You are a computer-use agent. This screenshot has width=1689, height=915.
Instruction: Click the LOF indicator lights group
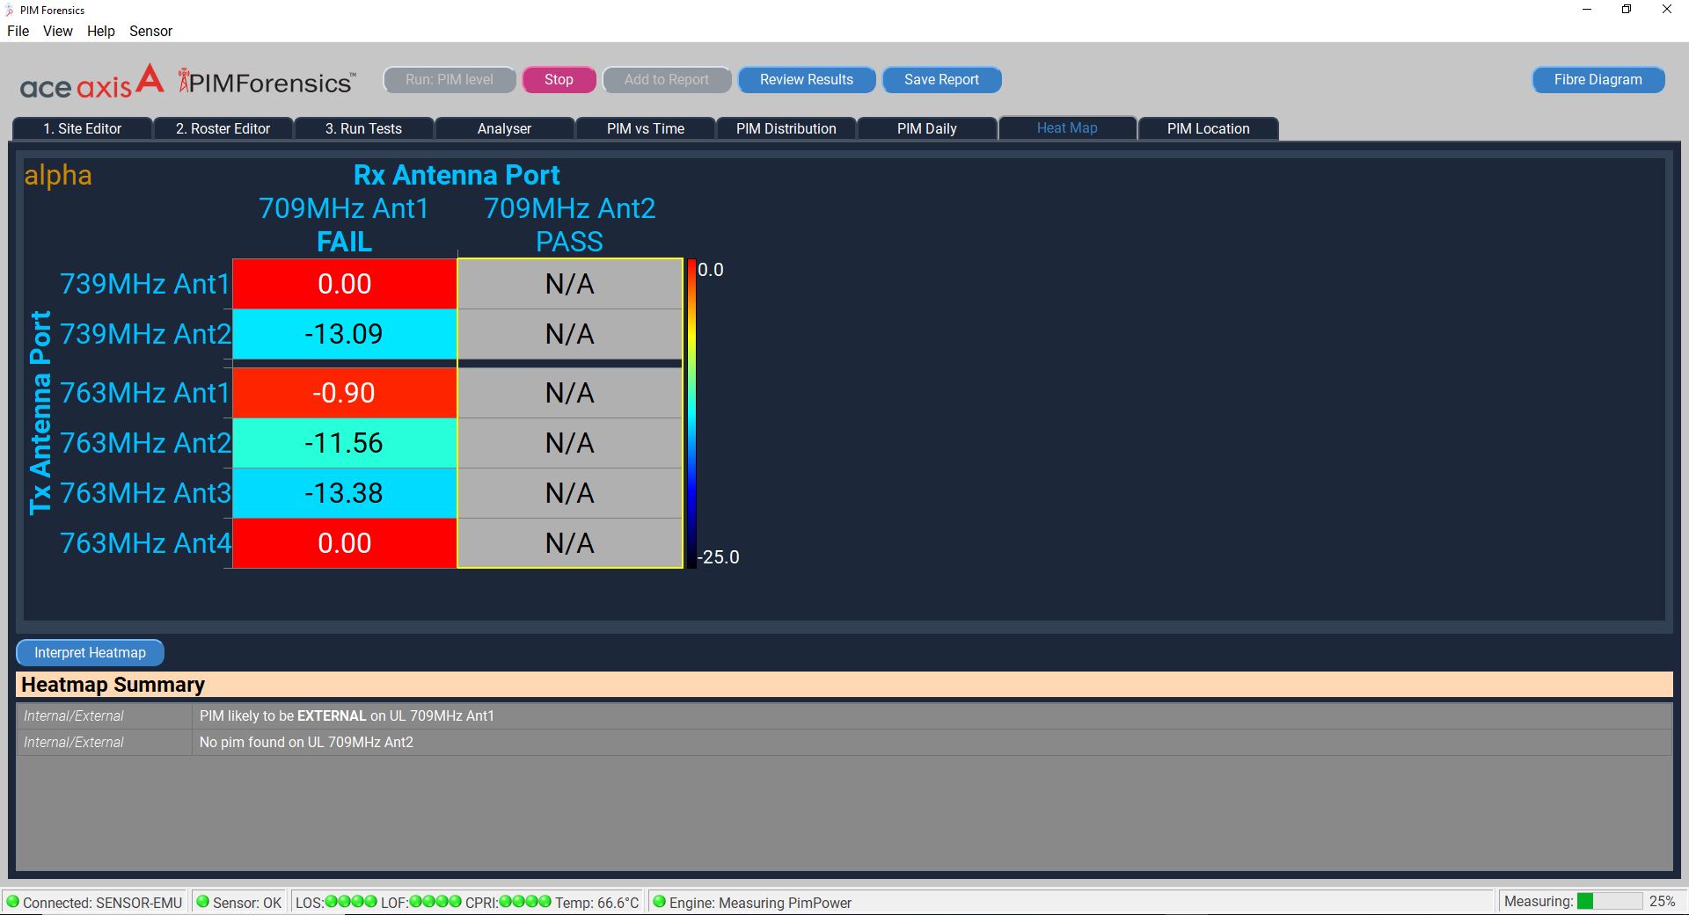(x=435, y=902)
